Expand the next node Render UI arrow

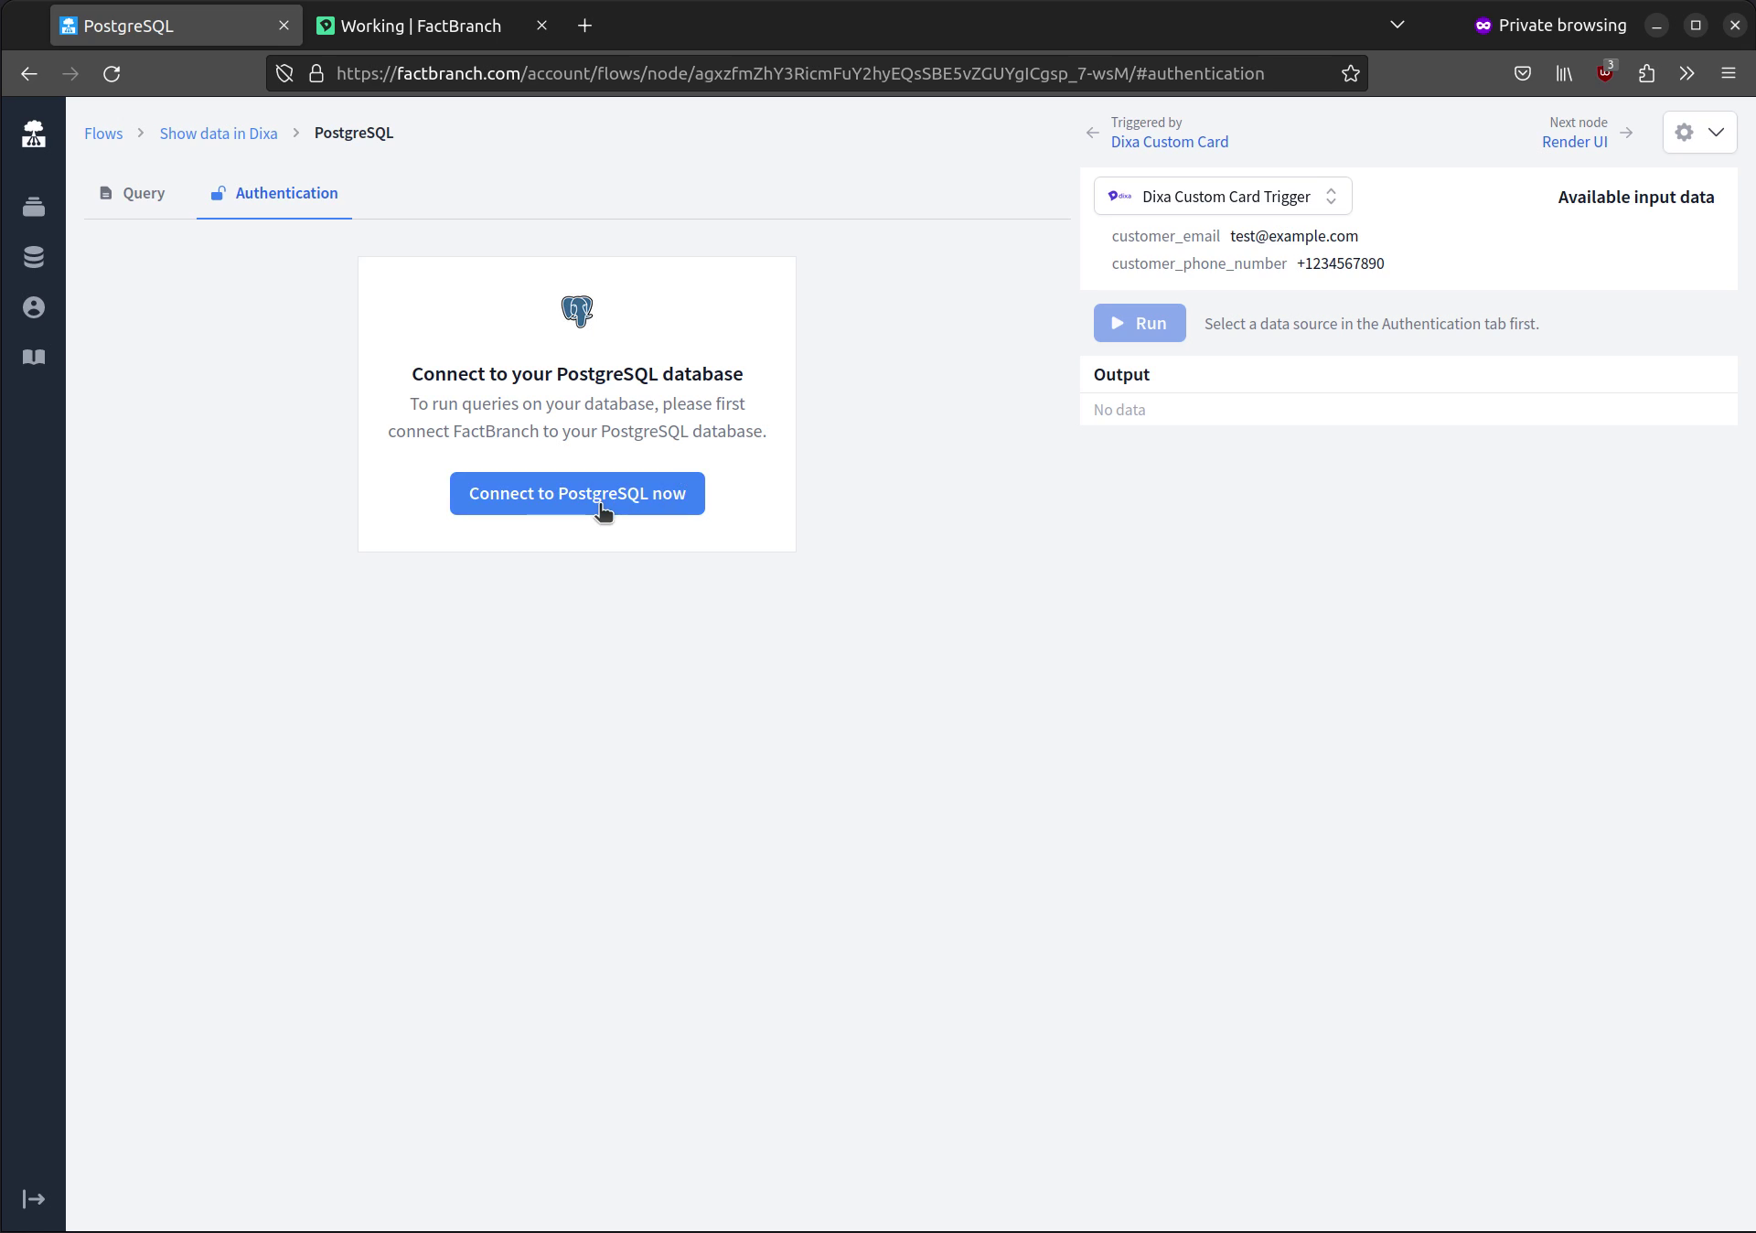[1628, 132]
